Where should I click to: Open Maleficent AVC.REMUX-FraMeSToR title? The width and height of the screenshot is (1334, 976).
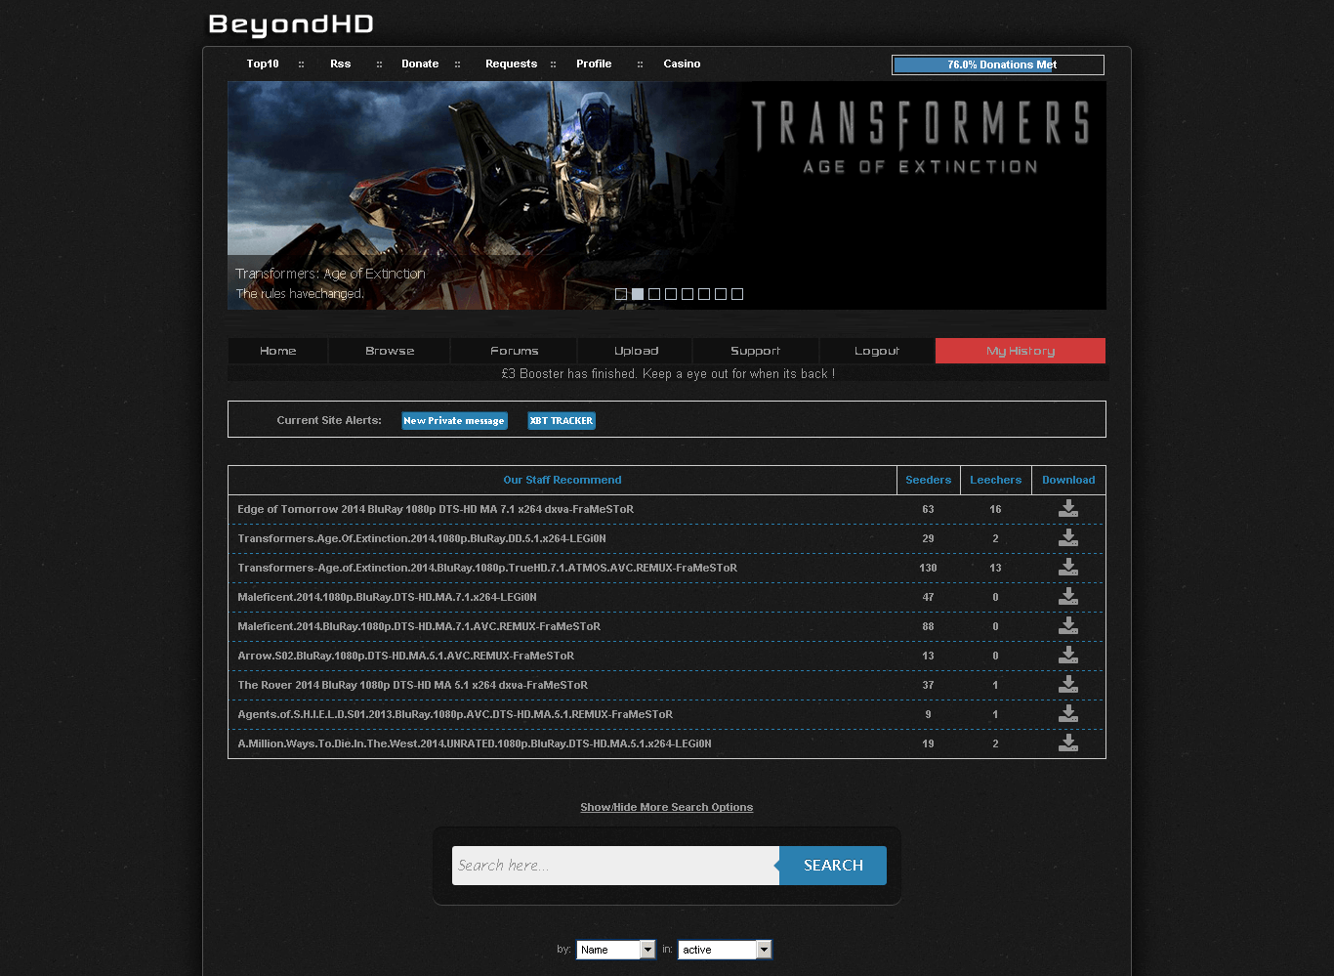419,626
